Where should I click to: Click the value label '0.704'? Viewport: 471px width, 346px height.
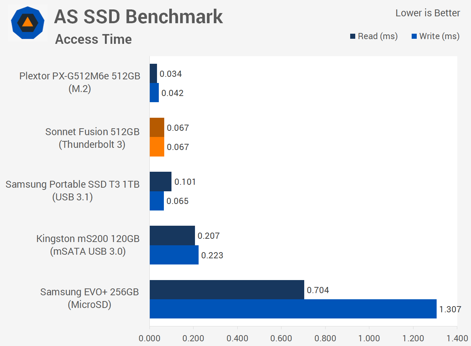[x=318, y=290]
